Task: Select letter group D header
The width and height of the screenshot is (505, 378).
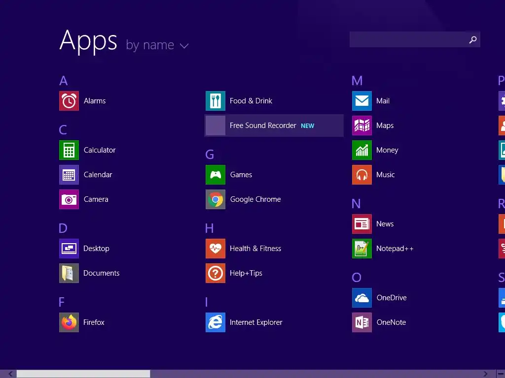Action: coord(63,228)
